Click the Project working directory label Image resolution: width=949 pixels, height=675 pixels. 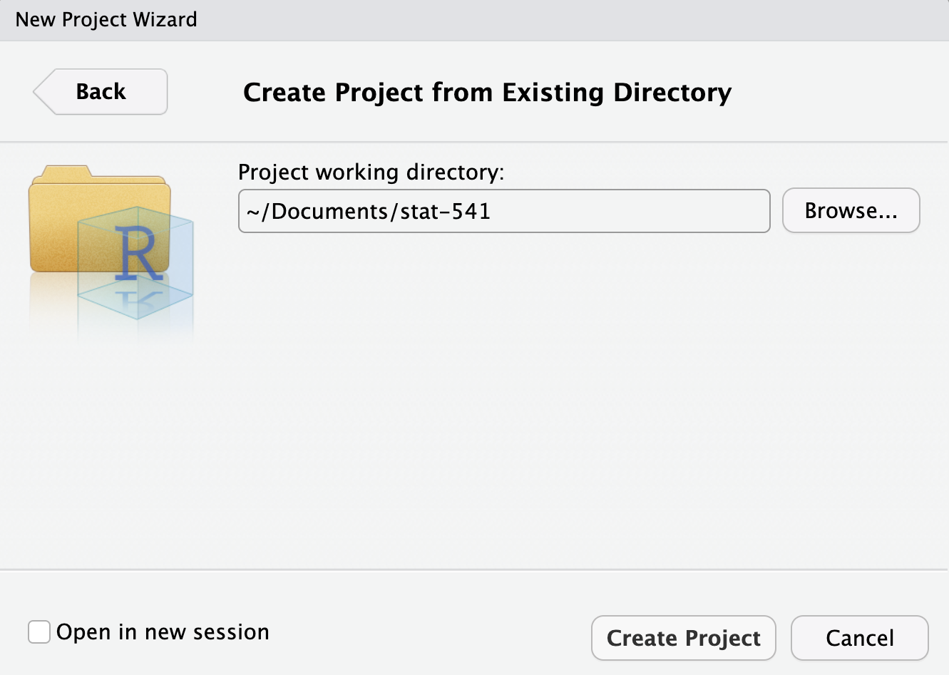[371, 172]
